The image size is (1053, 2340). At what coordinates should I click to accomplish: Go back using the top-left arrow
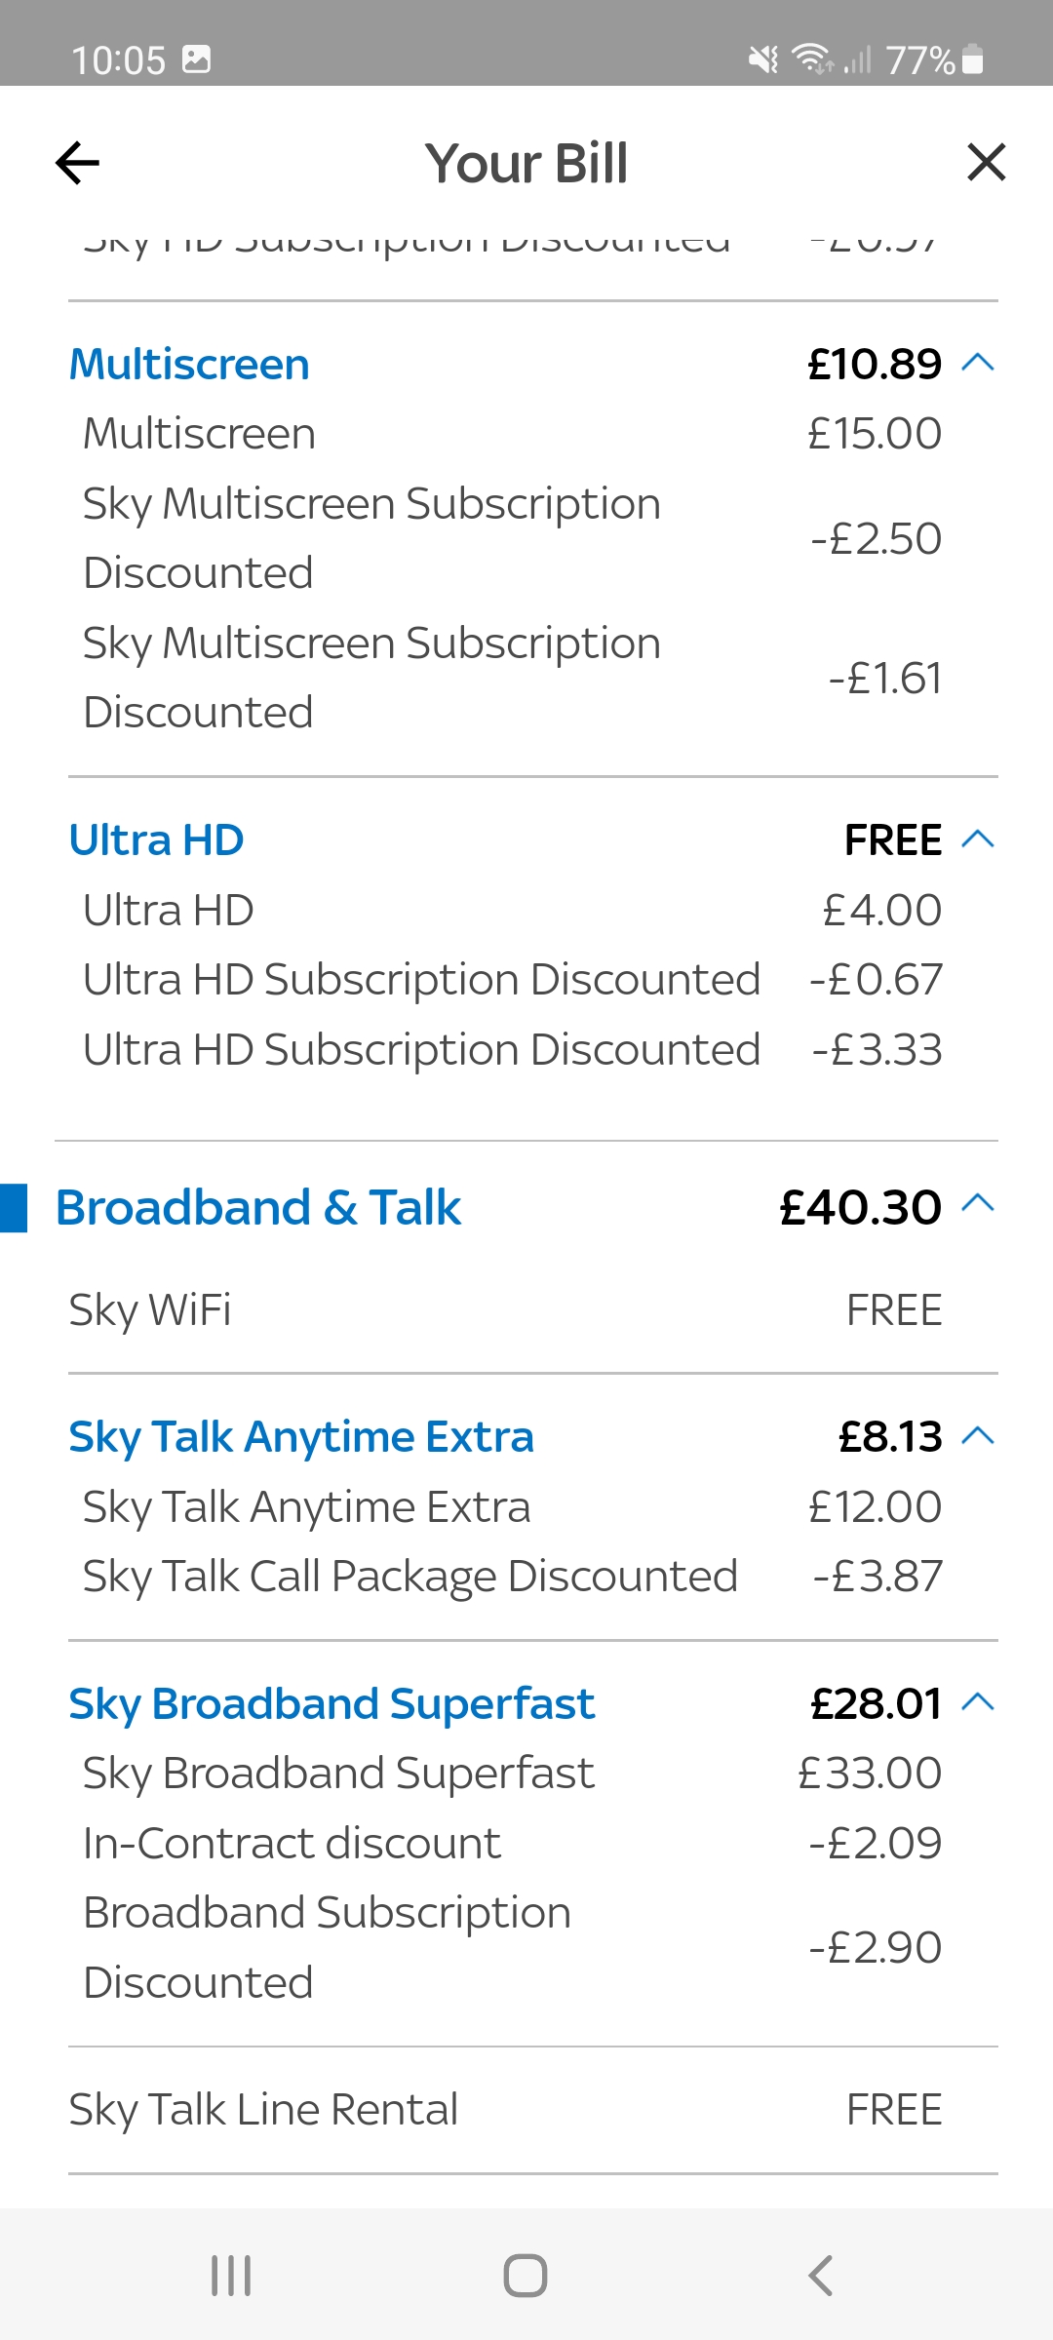78,163
